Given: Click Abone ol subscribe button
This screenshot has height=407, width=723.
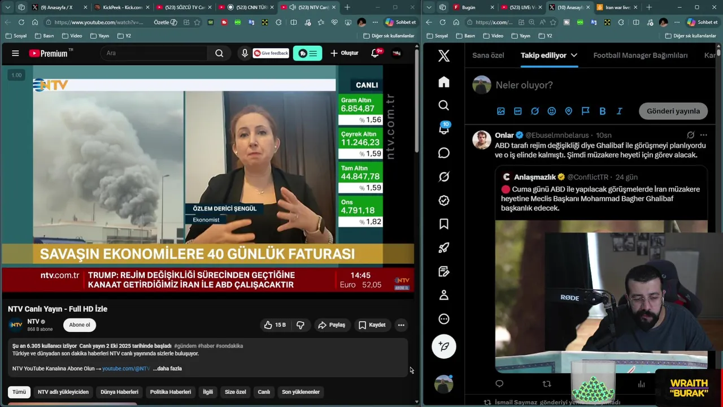Looking at the screenshot, I should [80, 325].
